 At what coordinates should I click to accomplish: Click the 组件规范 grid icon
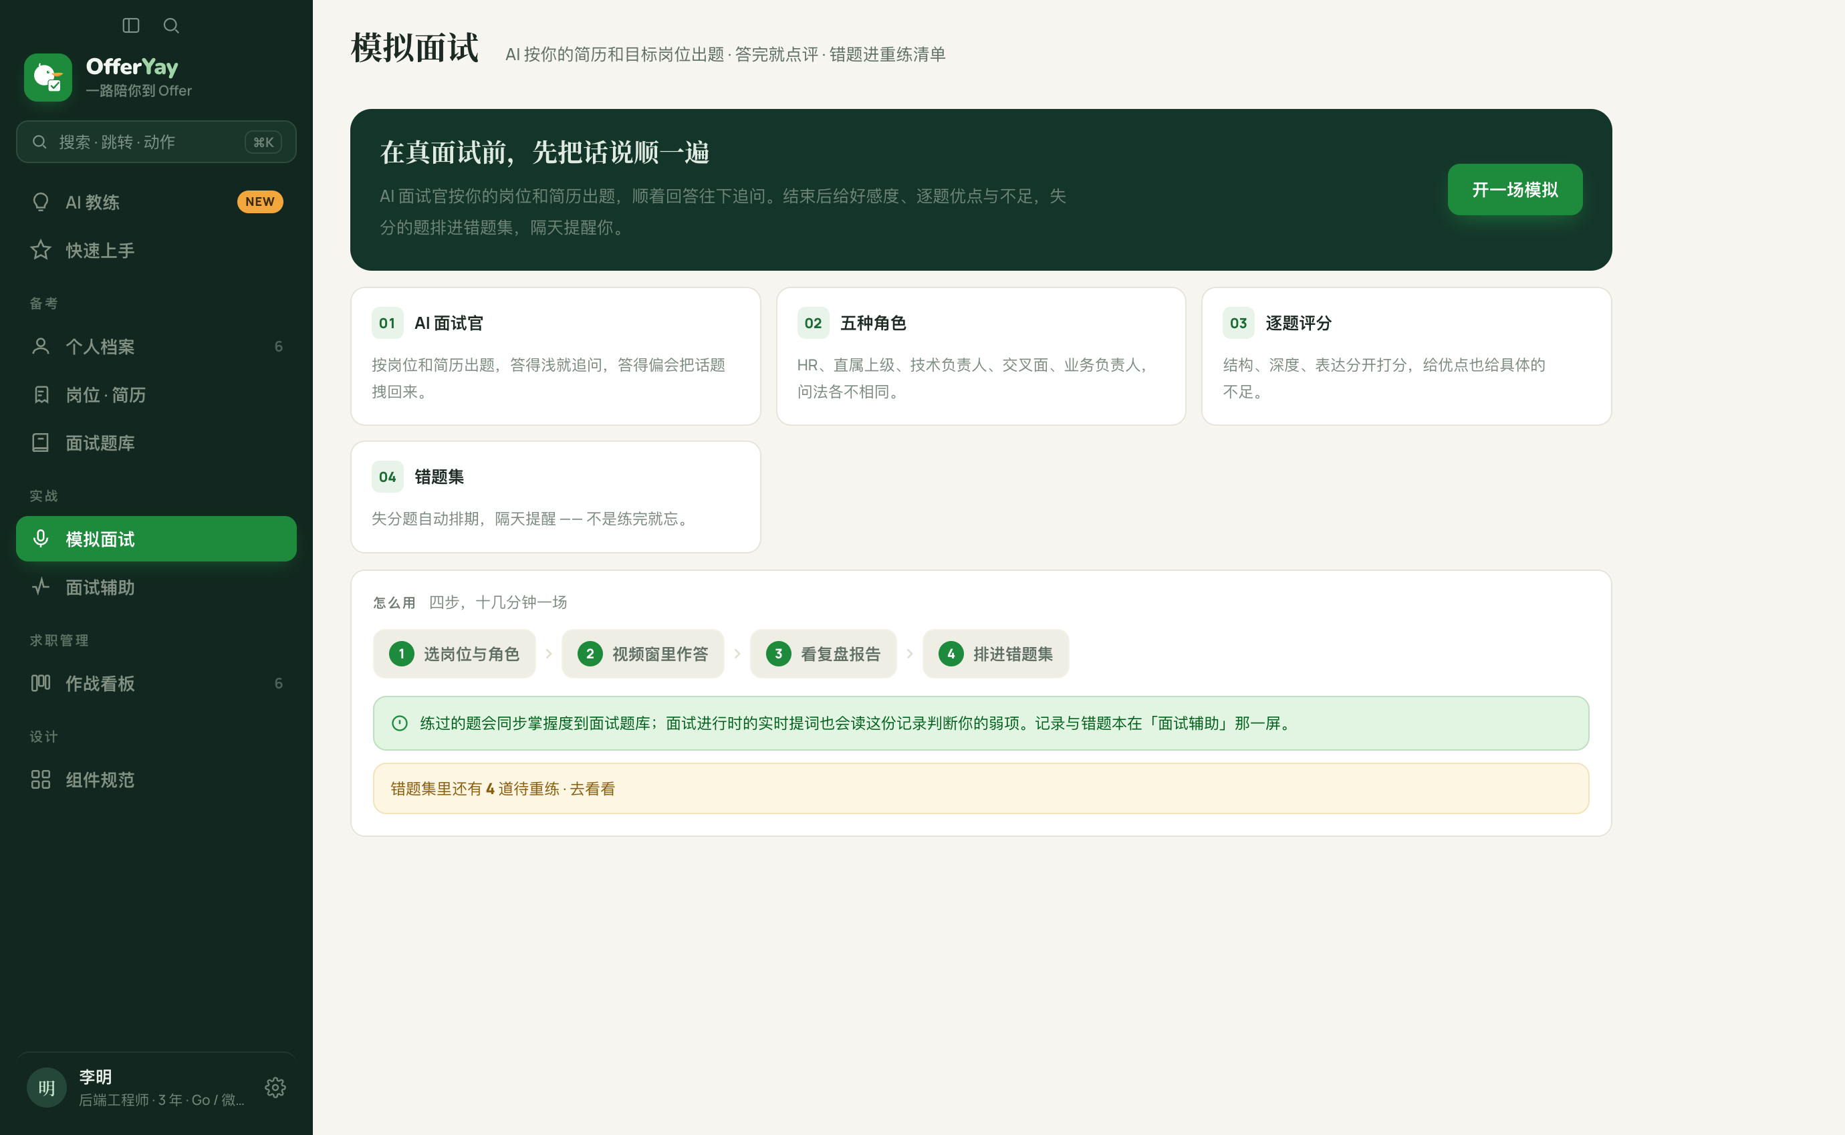41,779
